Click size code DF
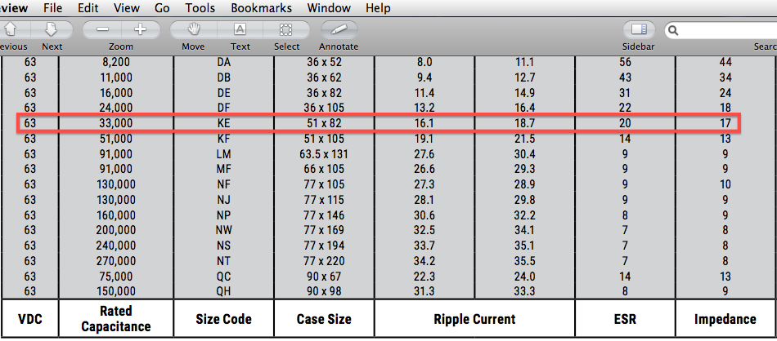777x341 pixels. click(x=224, y=108)
